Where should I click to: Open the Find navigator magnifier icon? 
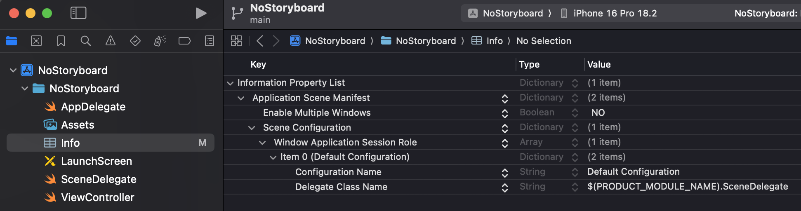[86, 41]
